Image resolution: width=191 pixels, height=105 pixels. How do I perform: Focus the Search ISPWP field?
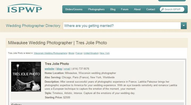[172, 9]
